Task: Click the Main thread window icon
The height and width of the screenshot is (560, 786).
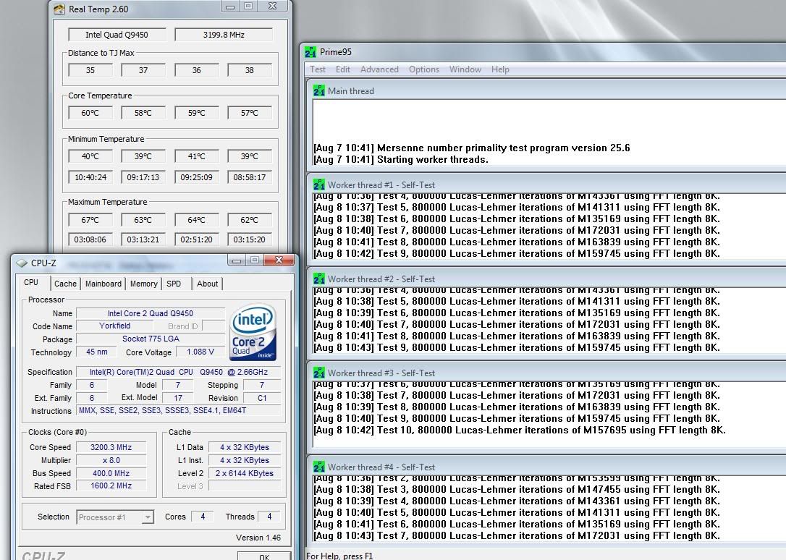Action: [318, 90]
